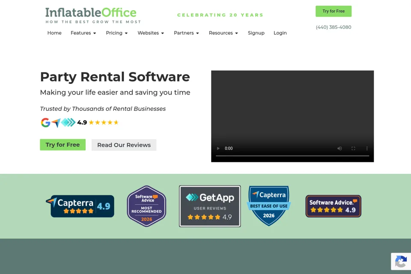Screen dimensions: 411x274
Task: Go to the Home page
Action: point(54,33)
